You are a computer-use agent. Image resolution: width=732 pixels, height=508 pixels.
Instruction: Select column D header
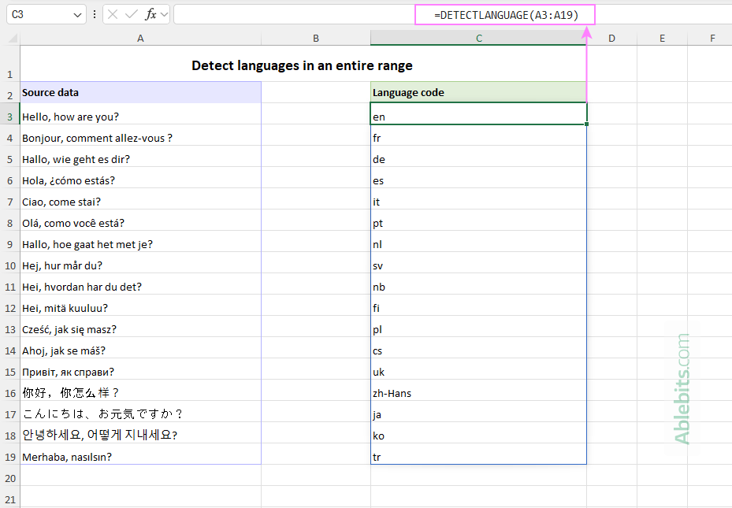(611, 39)
